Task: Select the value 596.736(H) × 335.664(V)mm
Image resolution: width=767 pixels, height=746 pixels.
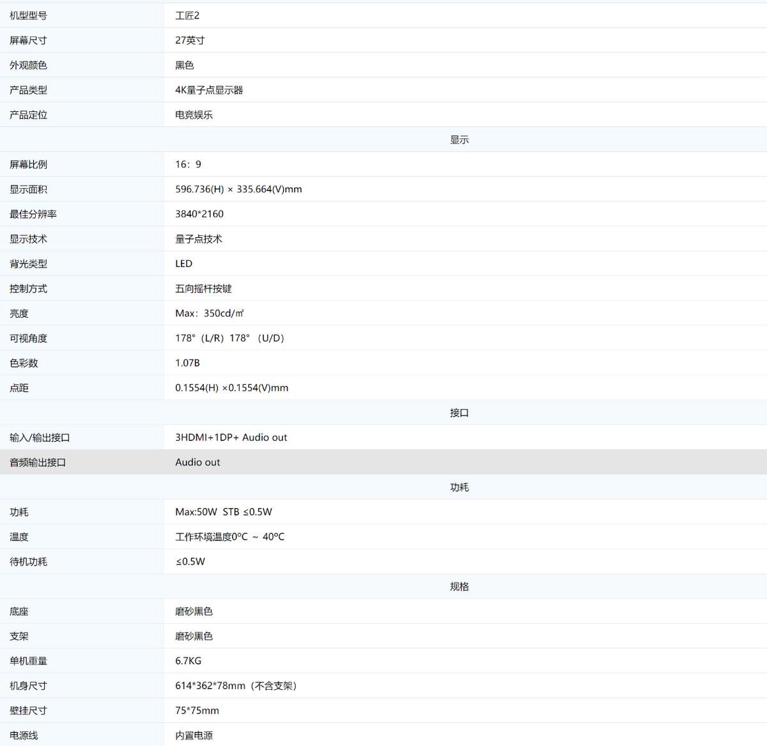Action: (x=238, y=189)
